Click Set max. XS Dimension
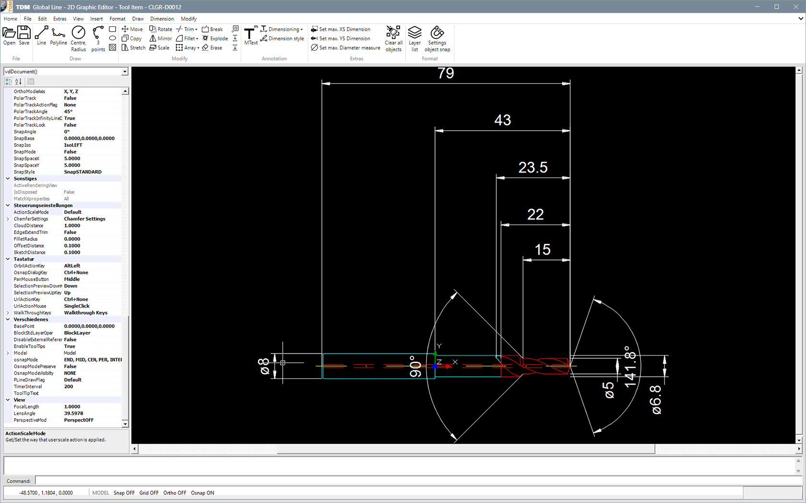Viewport: 806px width, 503px height. (x=341, y=29)
